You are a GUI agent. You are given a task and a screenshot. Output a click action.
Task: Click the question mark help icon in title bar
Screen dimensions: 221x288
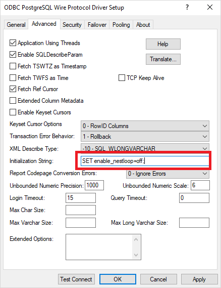tap(187, 8)
